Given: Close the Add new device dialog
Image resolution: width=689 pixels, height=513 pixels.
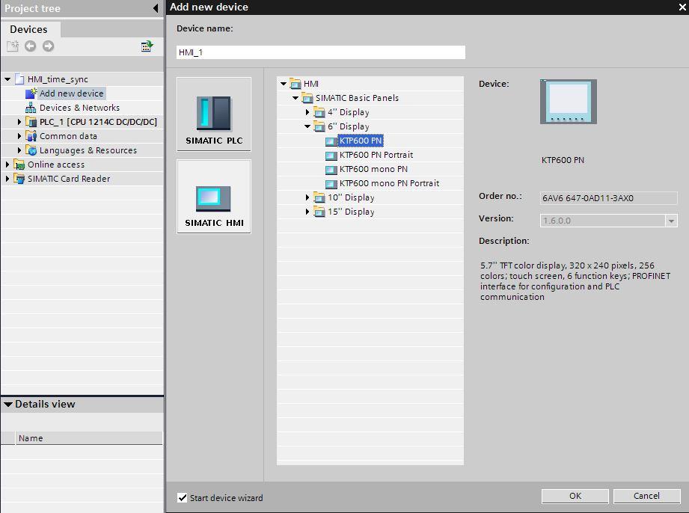Looking at the screenshot, I should [x=682, y=7].
